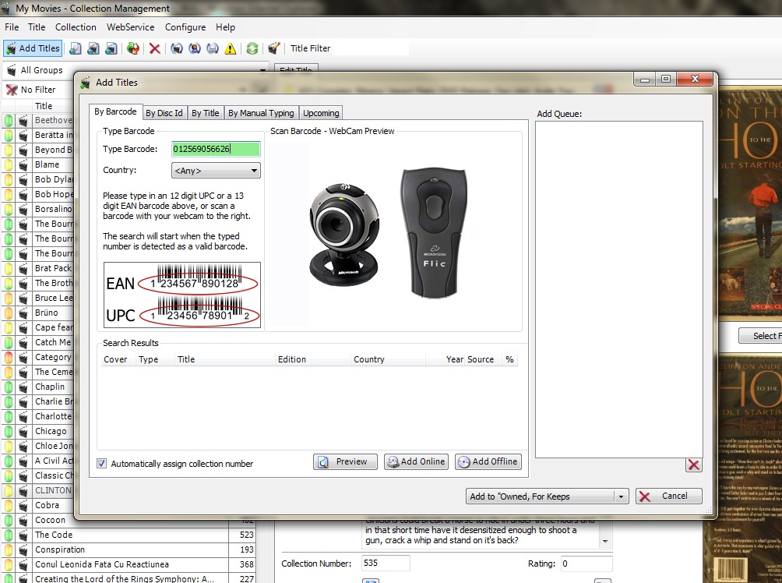Toggle Automatically assign collection number checkbox
The image size is (782, 583).
[102, 464]
